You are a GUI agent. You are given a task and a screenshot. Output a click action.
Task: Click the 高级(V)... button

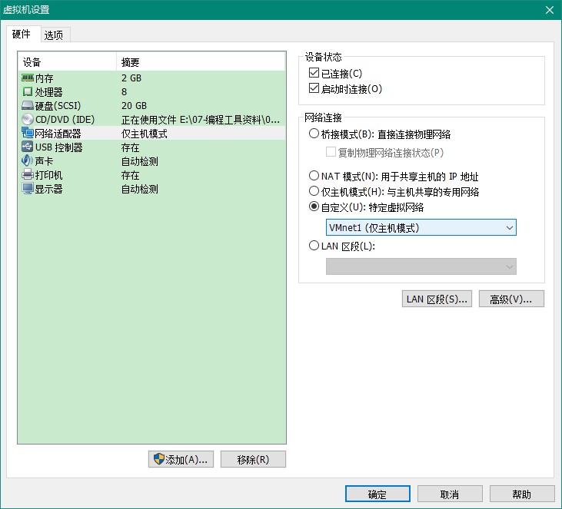tap(511, 299)
